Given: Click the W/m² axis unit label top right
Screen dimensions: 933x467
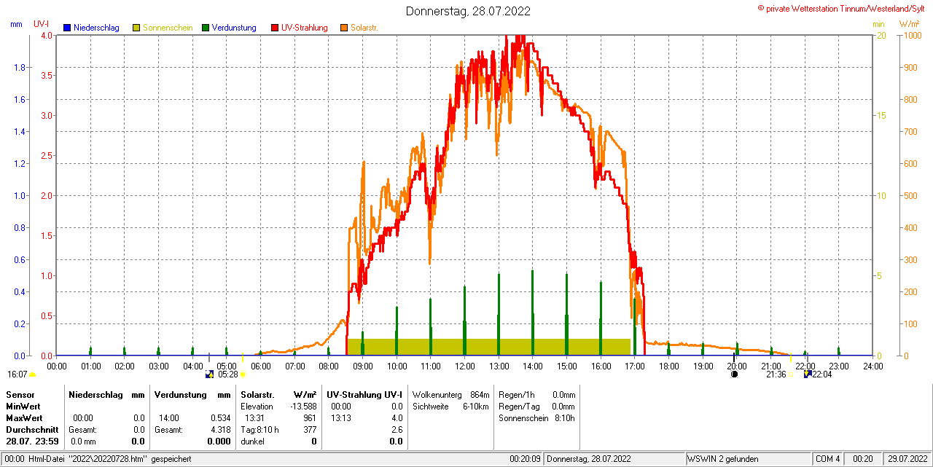Looking at the screenshot, I should pos(909,24).
